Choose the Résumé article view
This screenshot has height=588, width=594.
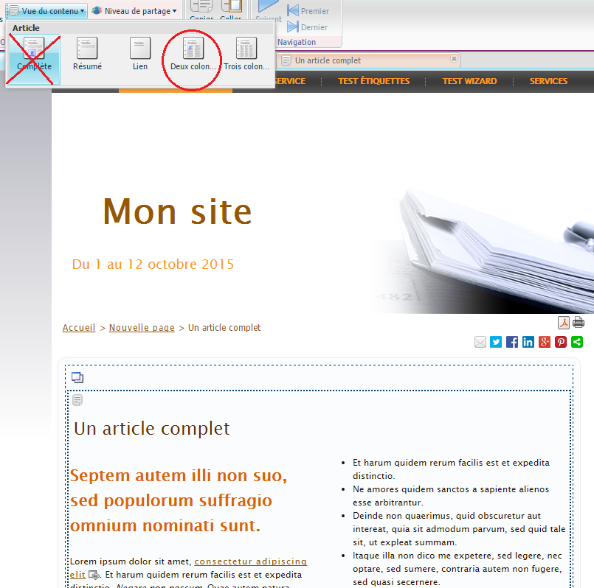pos(87,54)
